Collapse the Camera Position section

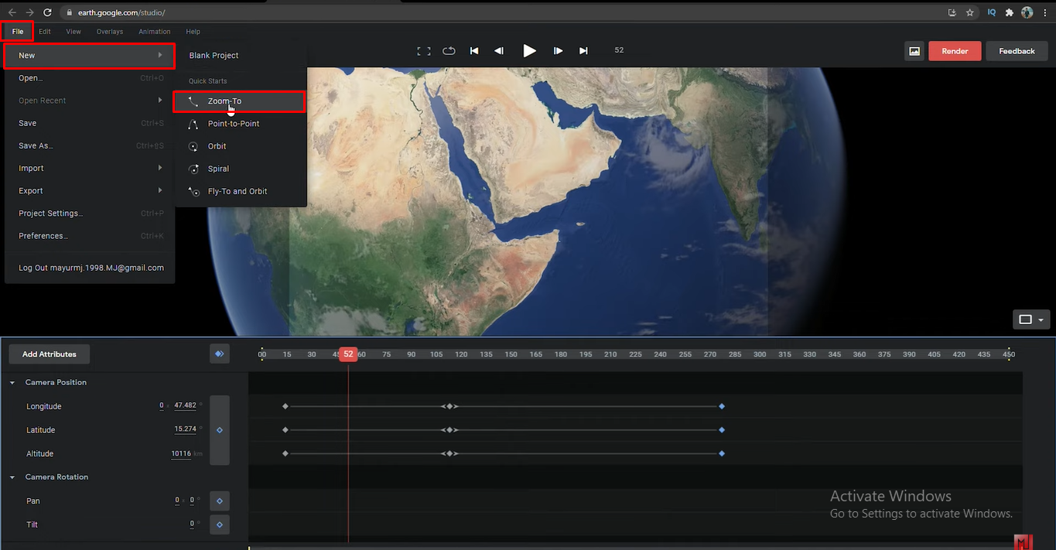tap(12, 383)
